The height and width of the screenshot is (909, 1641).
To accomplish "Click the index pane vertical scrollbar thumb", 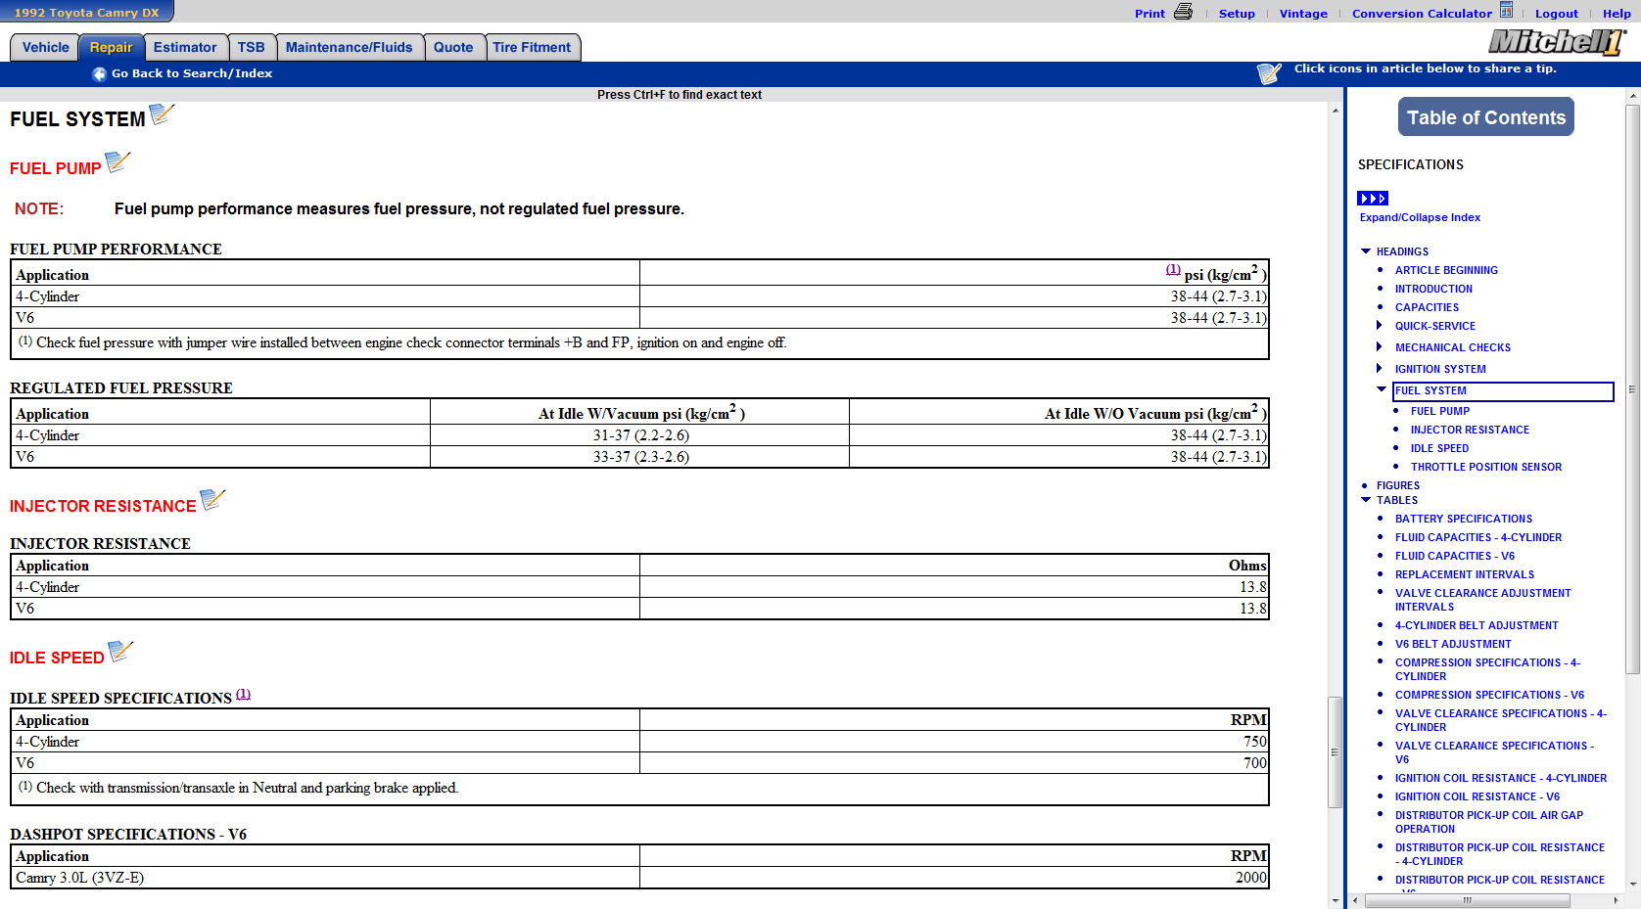I will click(1632, 388).
